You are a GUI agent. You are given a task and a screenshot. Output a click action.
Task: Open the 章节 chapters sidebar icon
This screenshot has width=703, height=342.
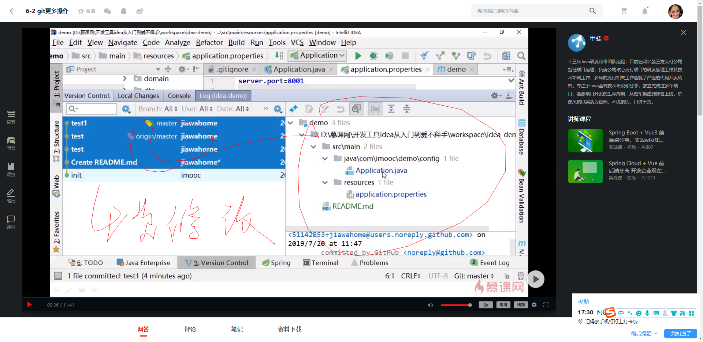11,117
